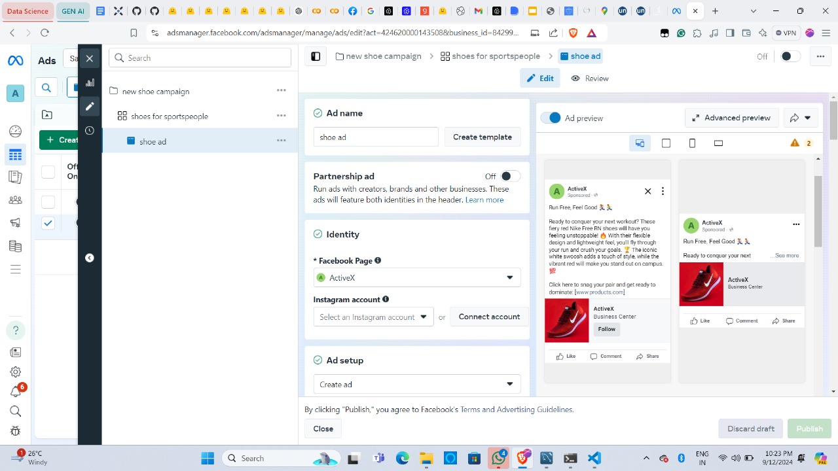Image resolution: width=838 pixels, height=471 pixels.
Task: Switch to the Review tab
Action: coord(590,78)
